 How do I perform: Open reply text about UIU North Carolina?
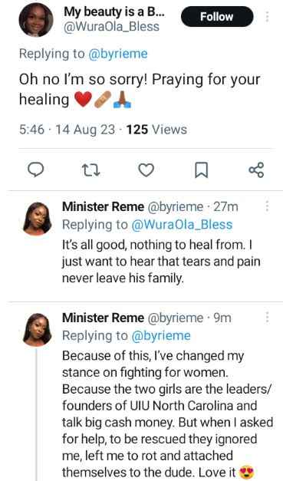(167, 414)
